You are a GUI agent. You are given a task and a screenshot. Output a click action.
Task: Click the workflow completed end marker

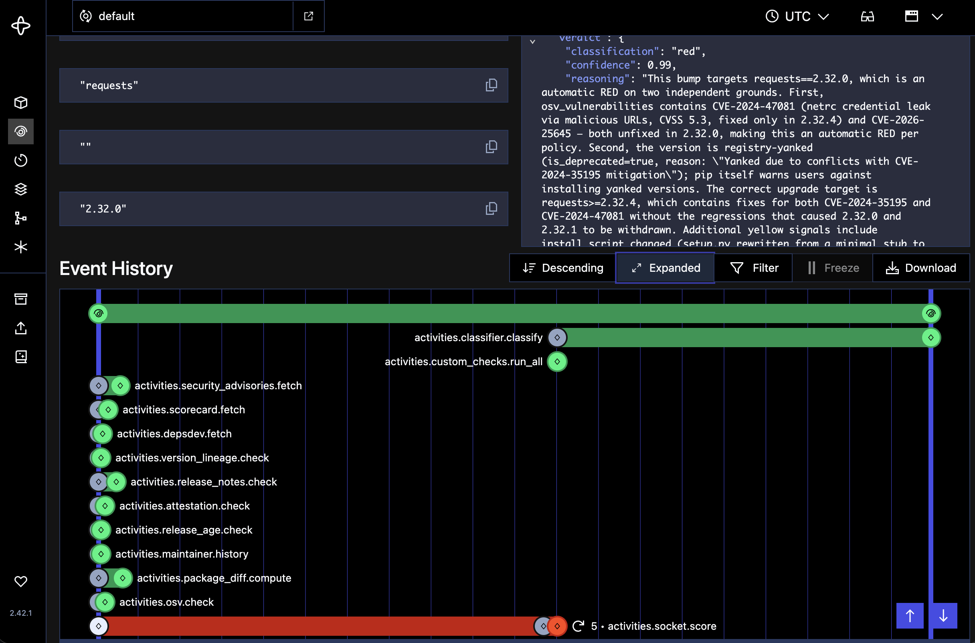click(931, 314)
